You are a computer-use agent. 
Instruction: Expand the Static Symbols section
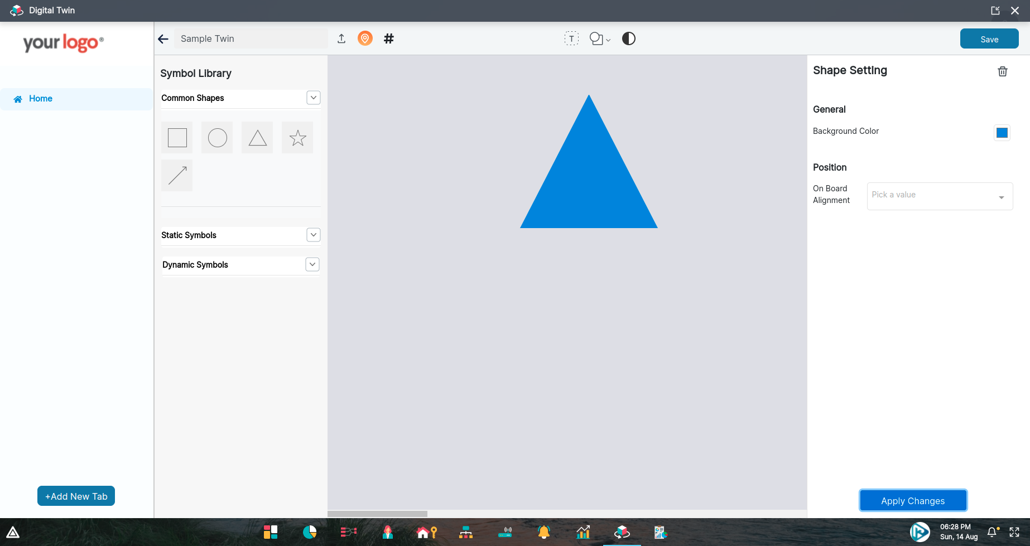(314, 235)
